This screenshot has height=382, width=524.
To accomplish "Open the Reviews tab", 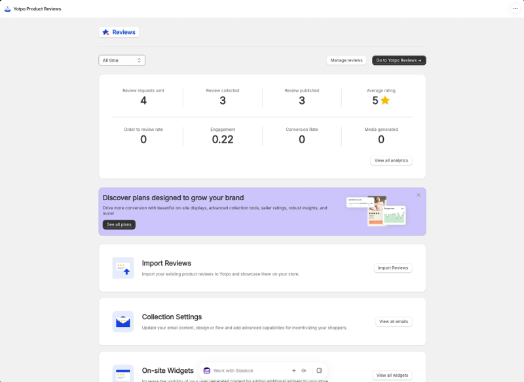I will pyautogui.click(x=119, y=32).
